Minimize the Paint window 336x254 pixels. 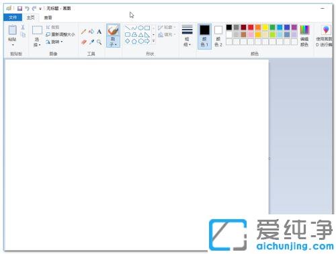pos(323,9)
